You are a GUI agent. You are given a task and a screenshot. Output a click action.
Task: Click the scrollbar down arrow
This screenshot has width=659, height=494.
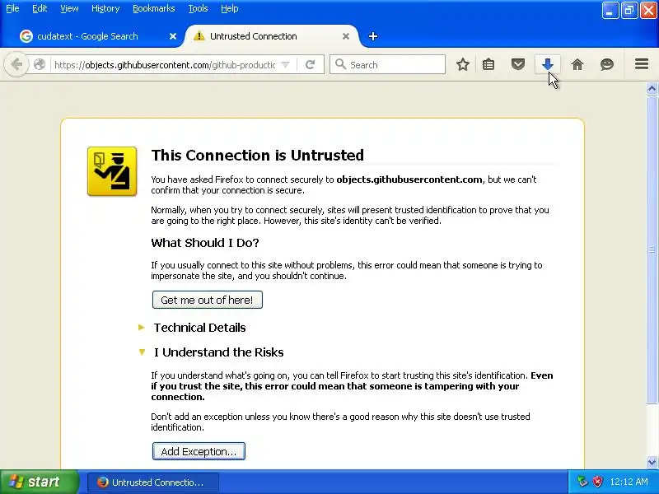[x=652, y=463]
